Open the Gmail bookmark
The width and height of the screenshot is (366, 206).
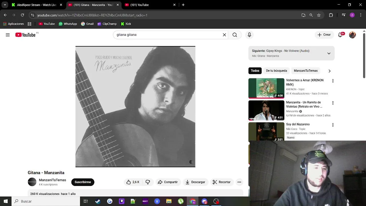tap(87, 24)
